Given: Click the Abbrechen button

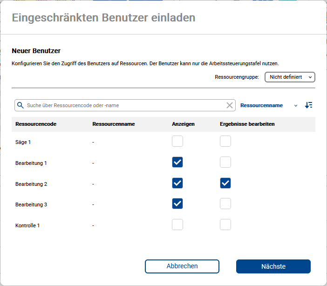Looking at the screenshot, I should [x=182, y=266].
